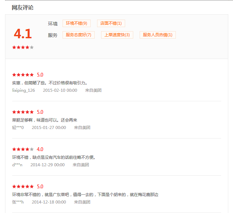Click date 2015-02-10 00:00
233x213 pixels.
60,90
